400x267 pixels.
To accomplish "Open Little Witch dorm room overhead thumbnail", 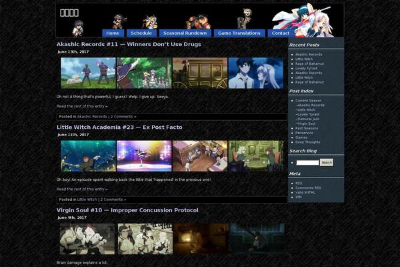I will 200,156.
